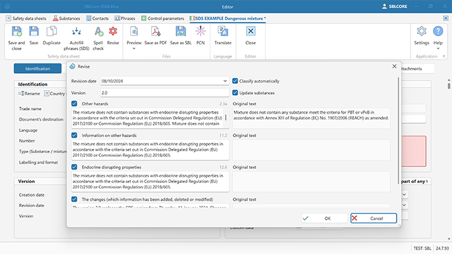
Task: Open the Help icon
Action: coord(438,31)
